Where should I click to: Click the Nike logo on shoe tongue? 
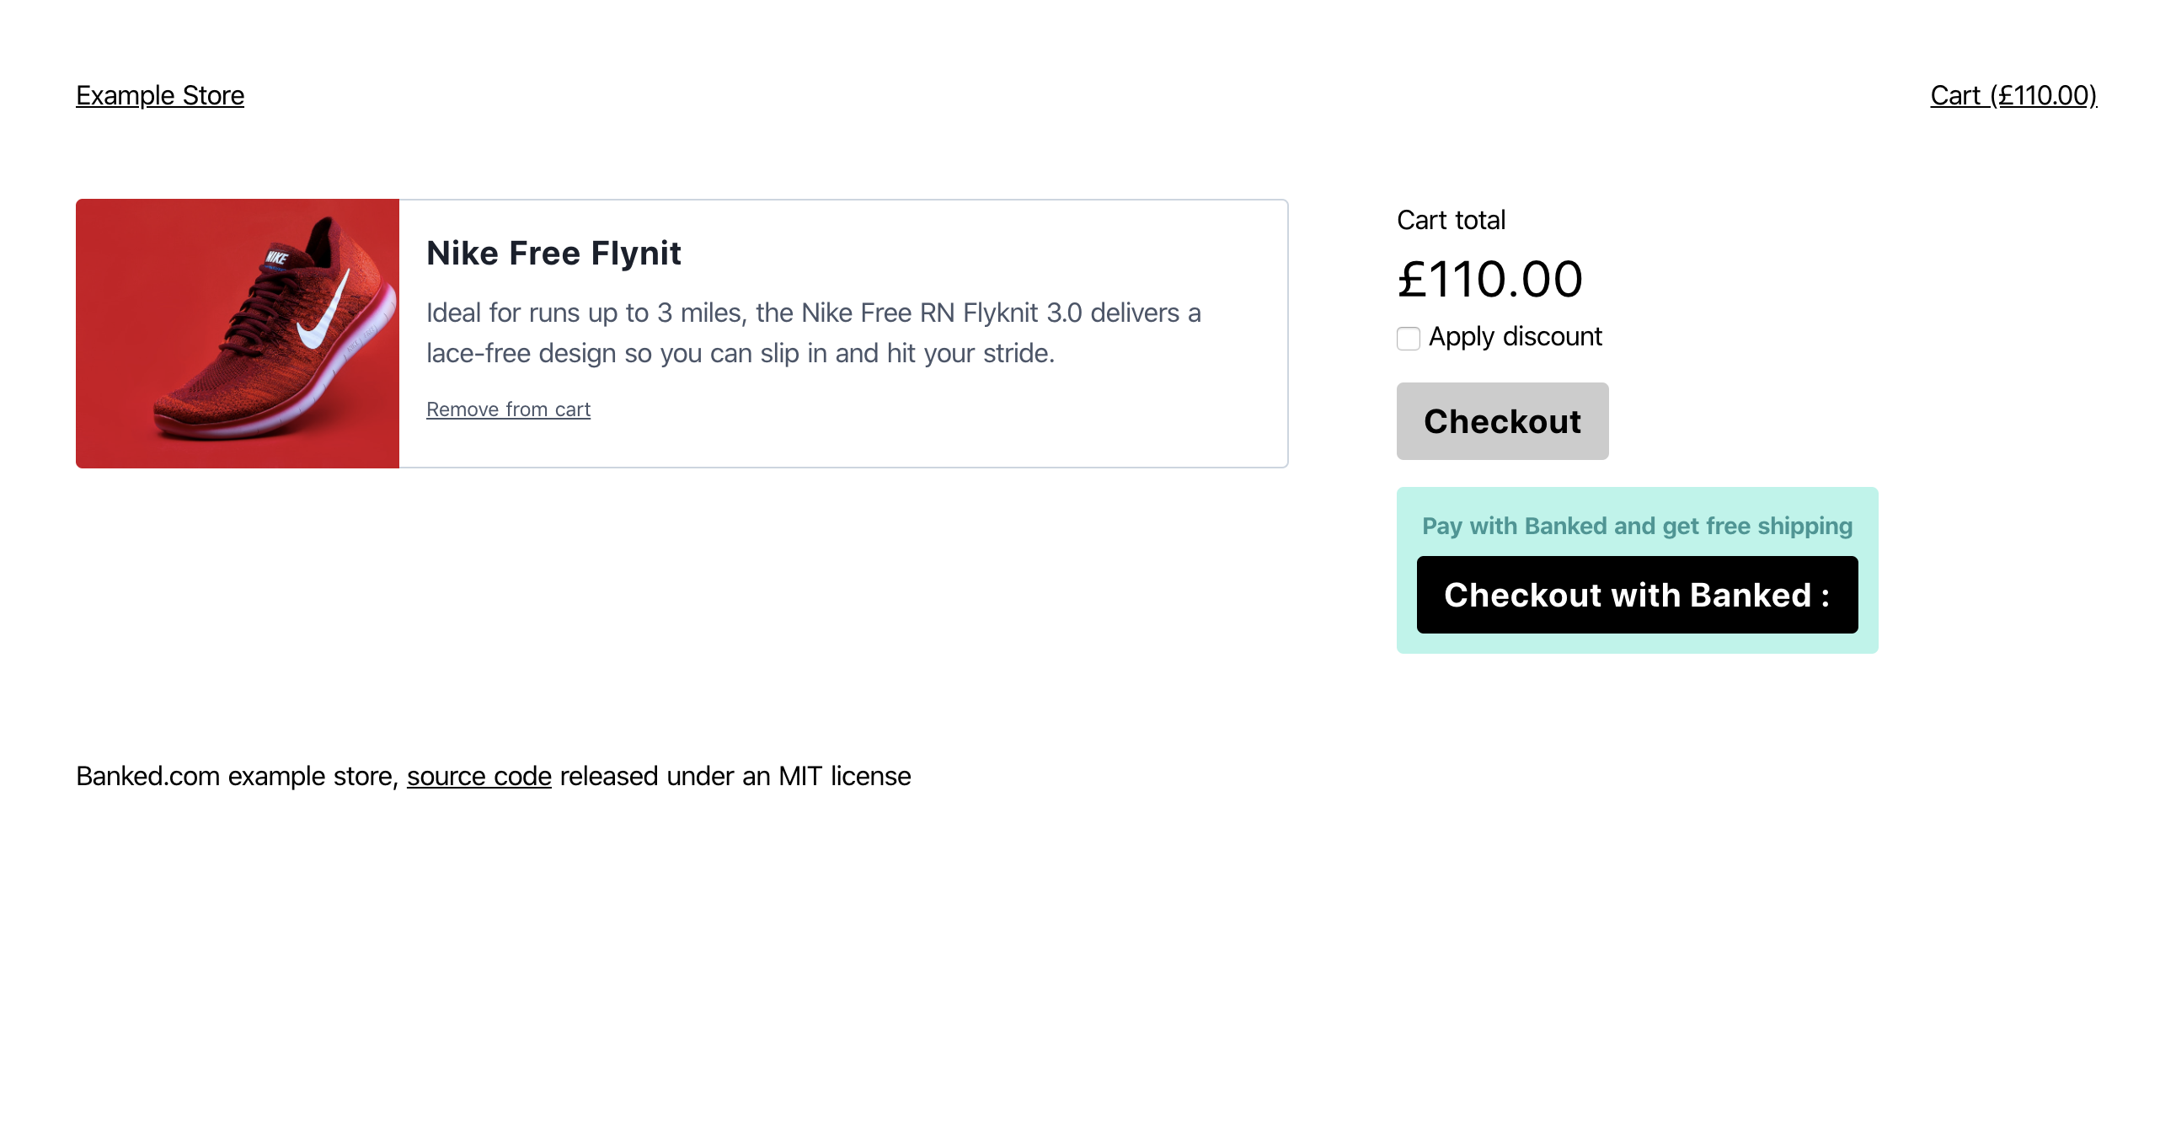click(276, 257)
